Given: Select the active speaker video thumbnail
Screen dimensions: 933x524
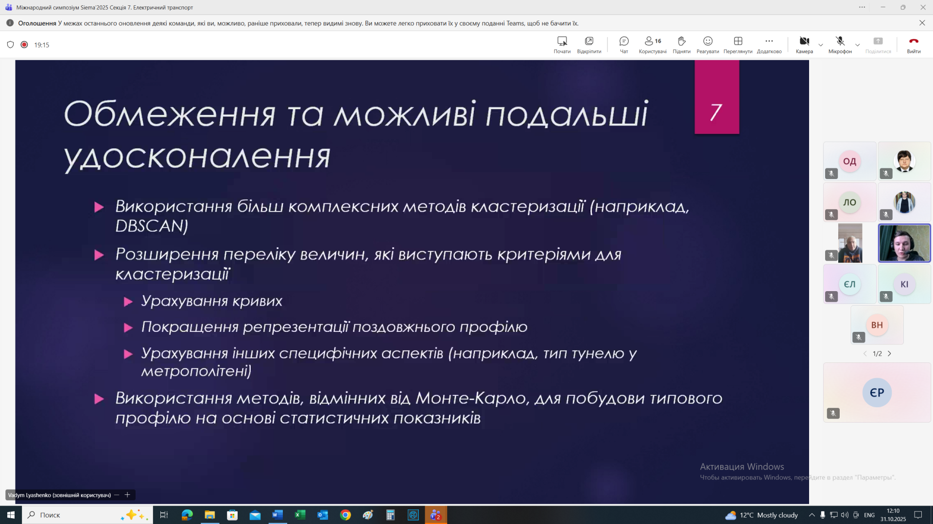Looking at the screenshot, I should (904, 243).
